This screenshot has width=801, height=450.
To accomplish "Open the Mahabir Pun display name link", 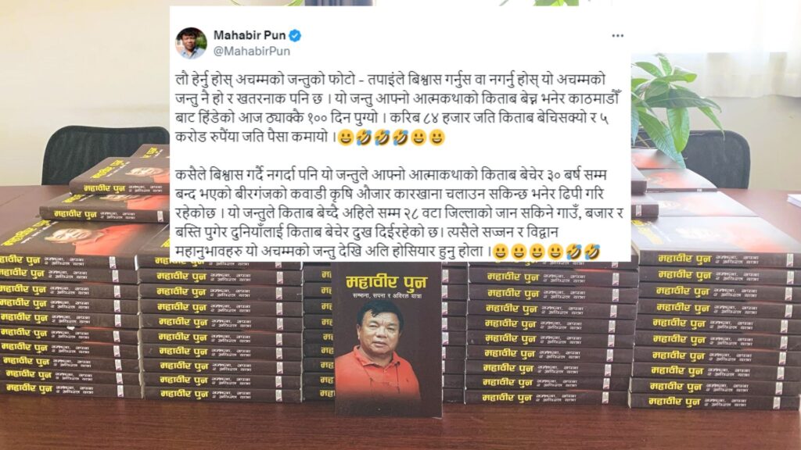I will (250, 35).
